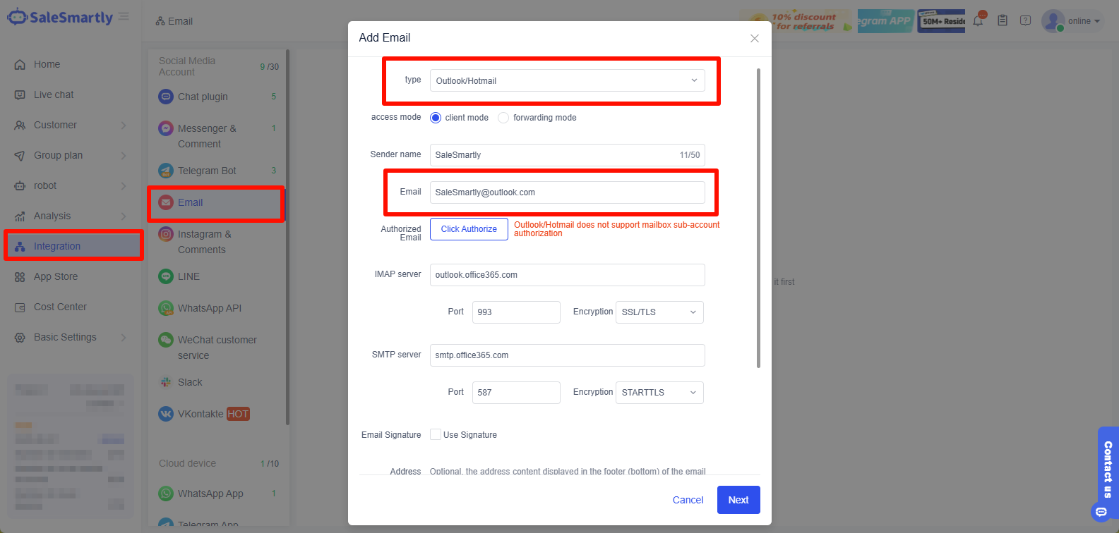Click the Messenger & Comment icon

tap(166, 128)
